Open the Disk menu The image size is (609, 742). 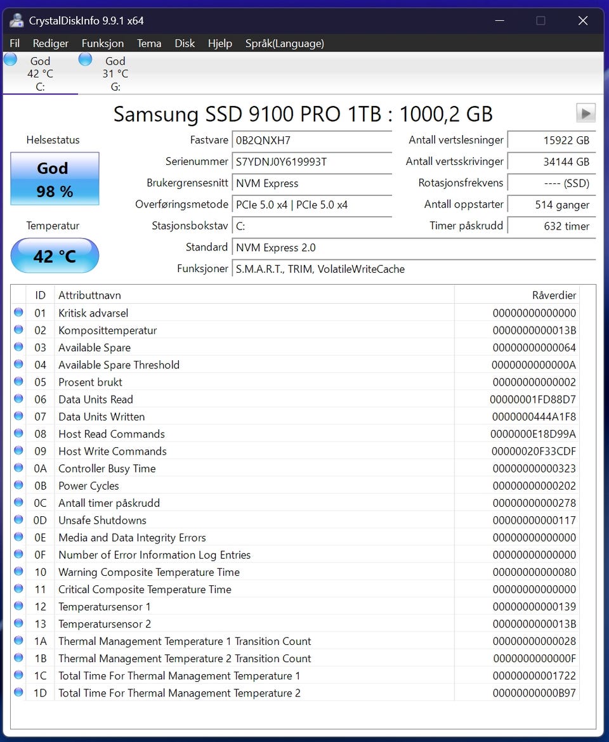[185, 43]
